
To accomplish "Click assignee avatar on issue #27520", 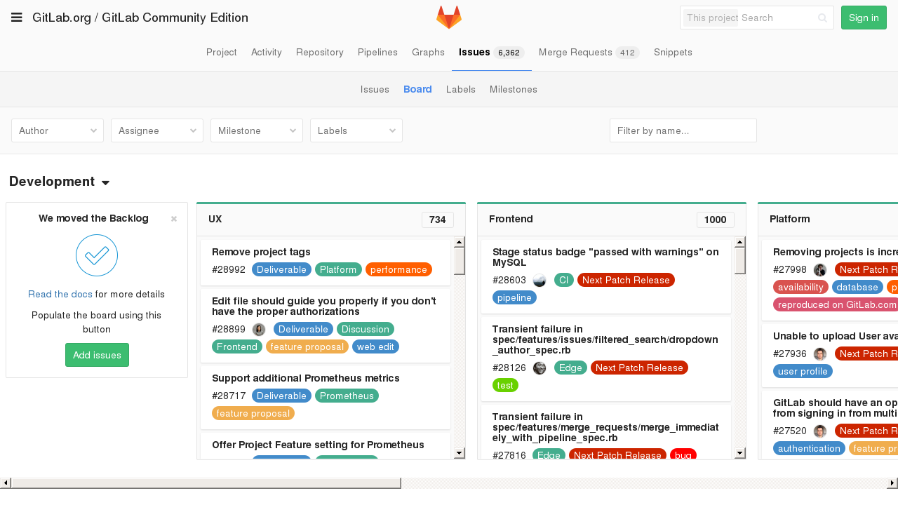I will coord(820,431).
